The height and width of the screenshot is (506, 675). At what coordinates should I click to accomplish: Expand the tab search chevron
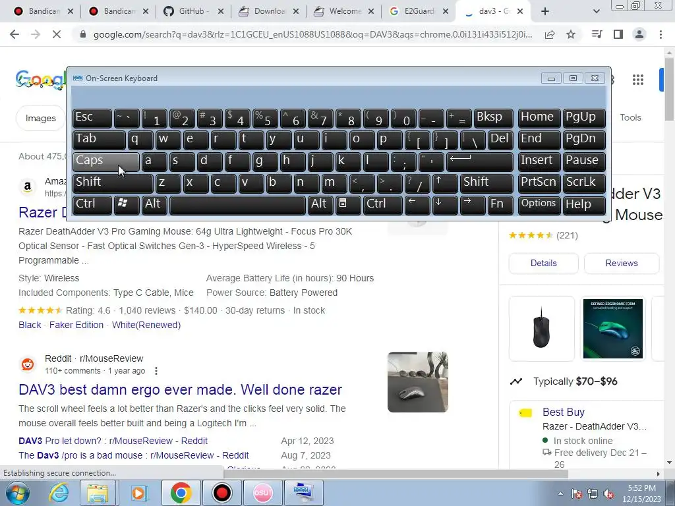coord(596,11)
